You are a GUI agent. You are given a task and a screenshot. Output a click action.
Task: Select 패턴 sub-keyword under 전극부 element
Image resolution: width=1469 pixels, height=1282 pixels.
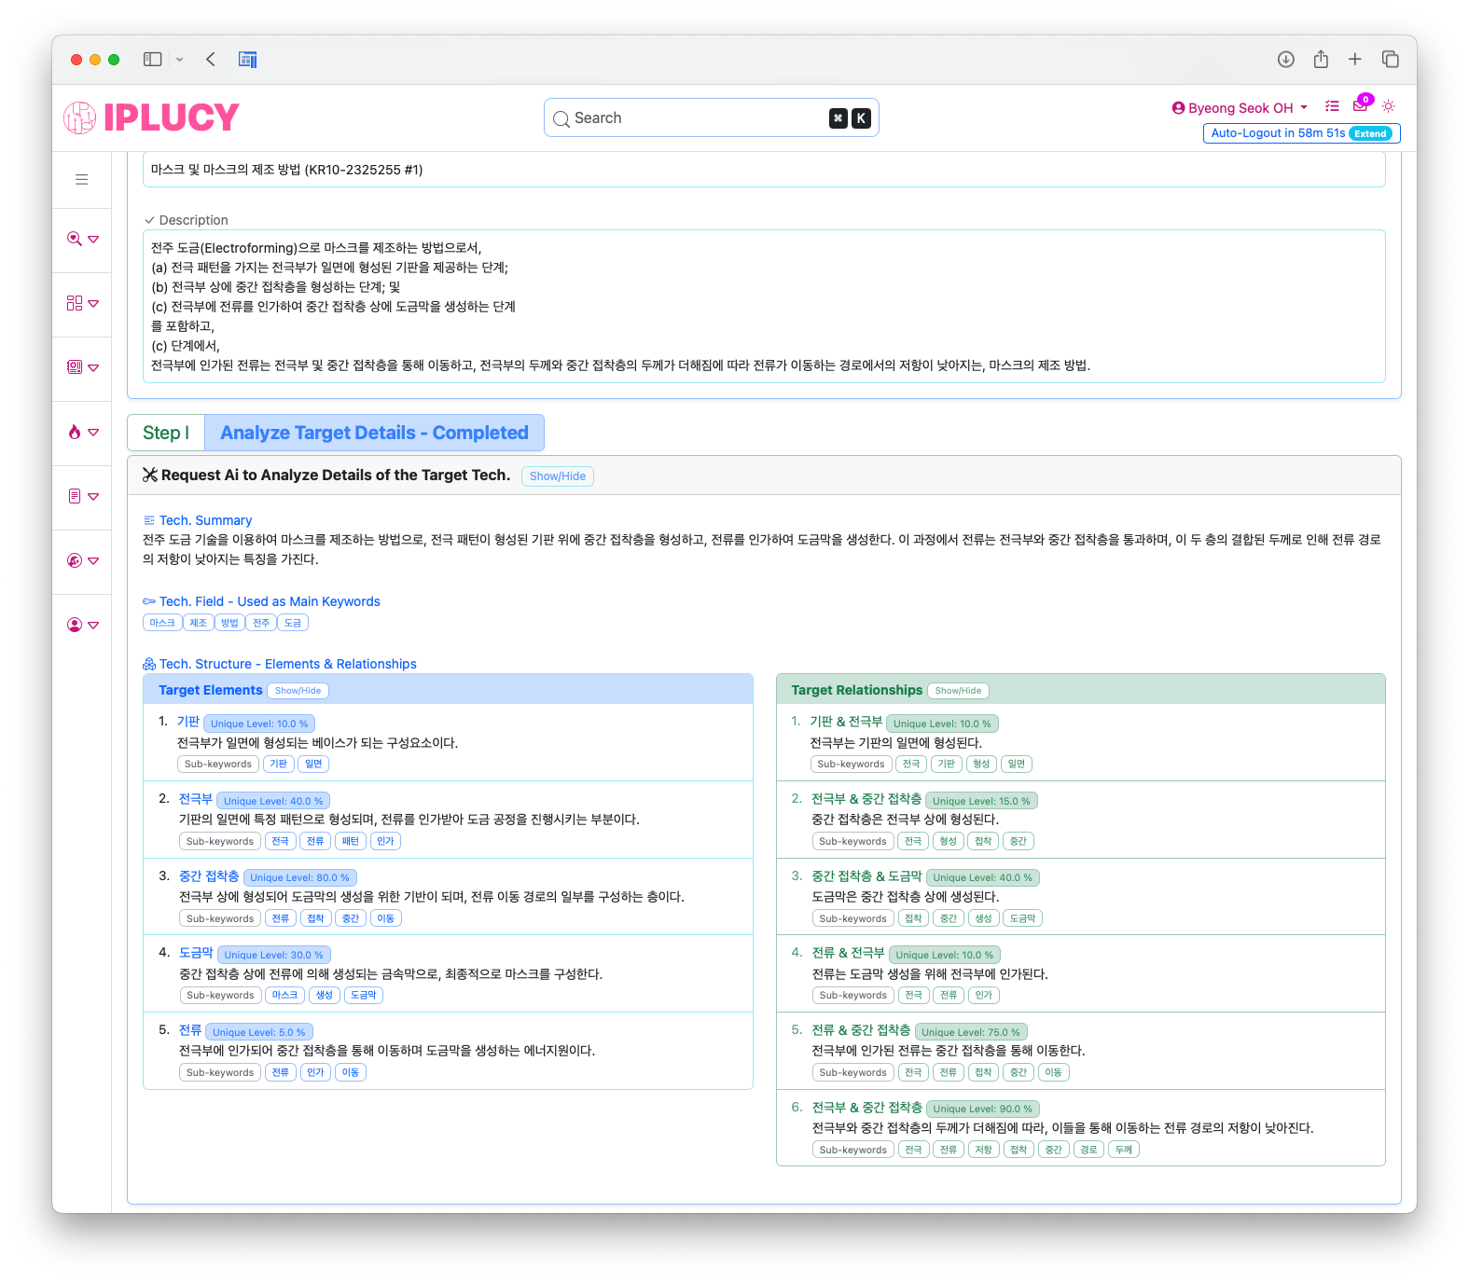click(x=351, y=841)
